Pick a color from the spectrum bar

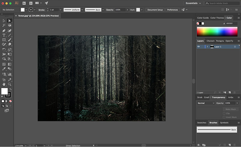tap(217, 32)
